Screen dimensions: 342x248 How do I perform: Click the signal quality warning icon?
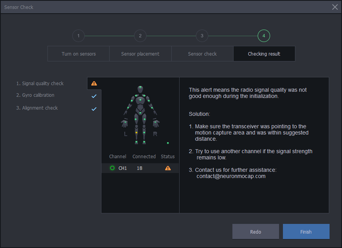94,83
